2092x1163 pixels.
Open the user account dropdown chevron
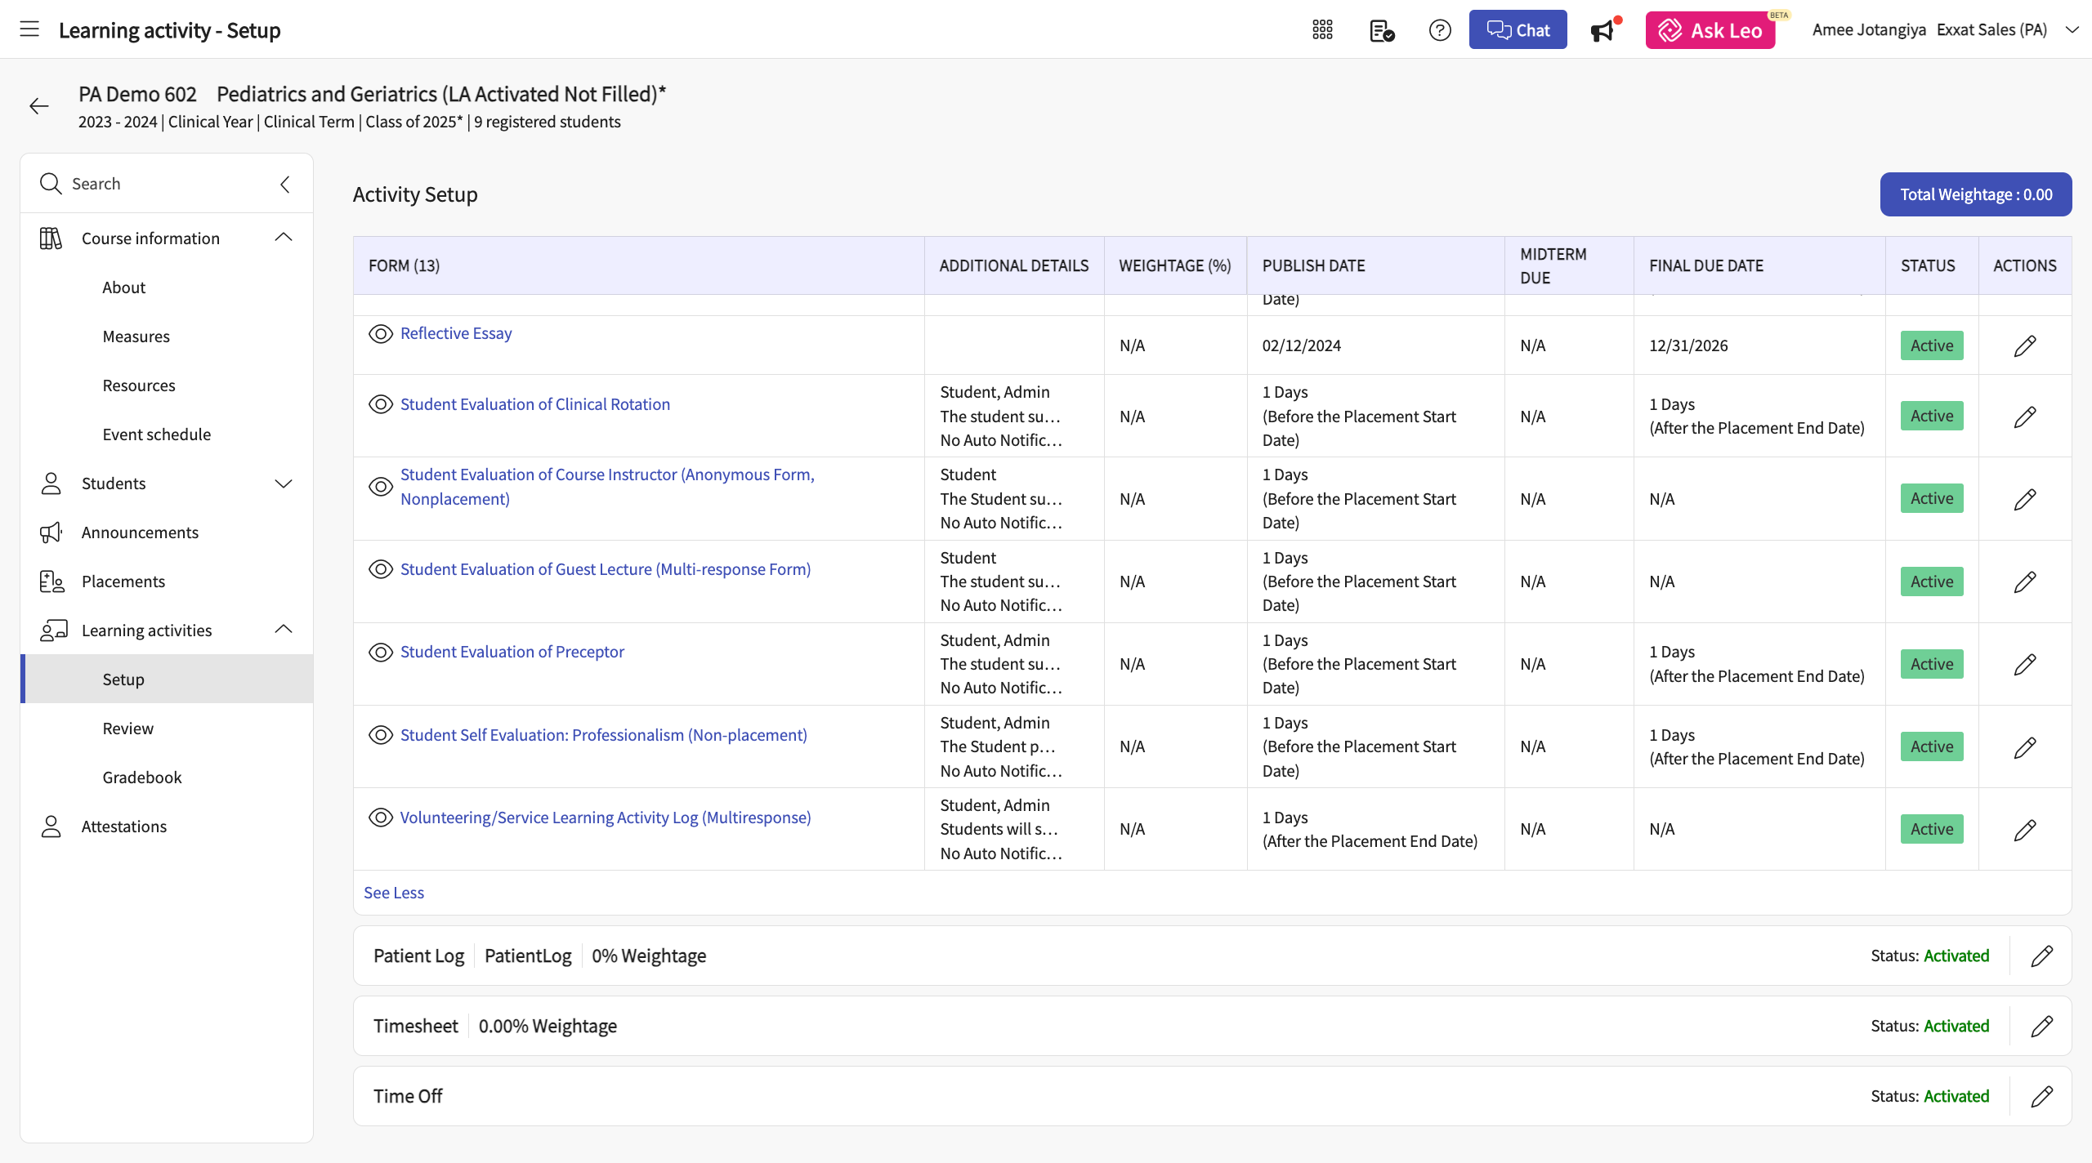click(x=2072, y=30)
